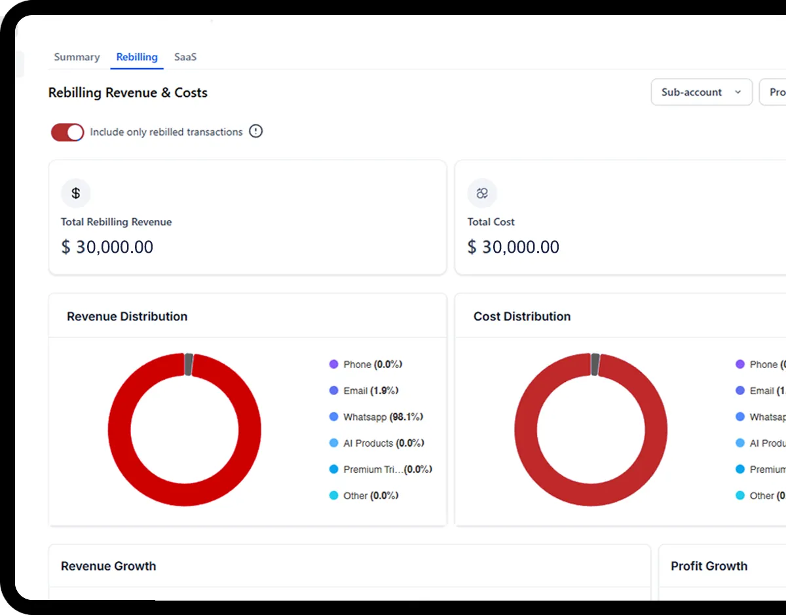Viewport: 786px width, 615px height.
Task: Click the Sub-account chevron arrow
Action: (x=738, y=92)
